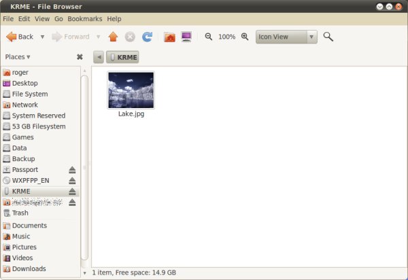
Task: Eject the Passport drive
Action: [72, 170]
